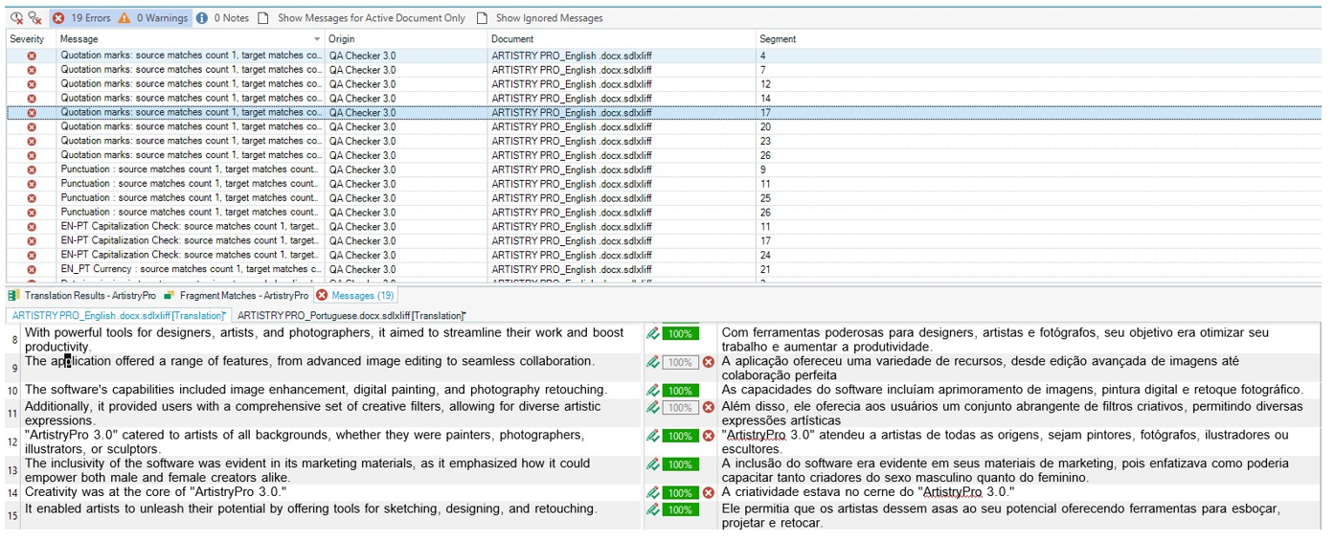Image resolution: width=1335 pixels, height=542 pixels.
Task: Click the first clear-messages icon in the toolbar
Action: tap(16, 18)
